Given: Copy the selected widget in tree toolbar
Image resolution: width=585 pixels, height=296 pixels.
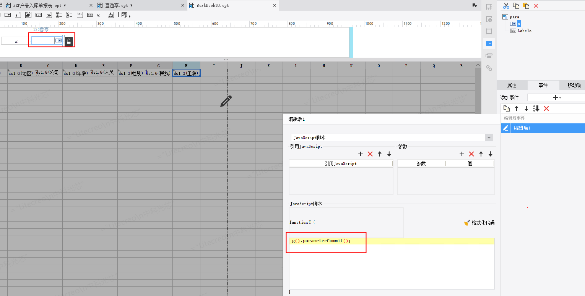Looking at the screenshot, I should click(516, 6).
